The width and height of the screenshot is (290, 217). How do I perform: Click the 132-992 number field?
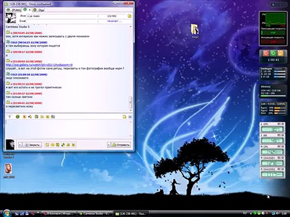112,16
